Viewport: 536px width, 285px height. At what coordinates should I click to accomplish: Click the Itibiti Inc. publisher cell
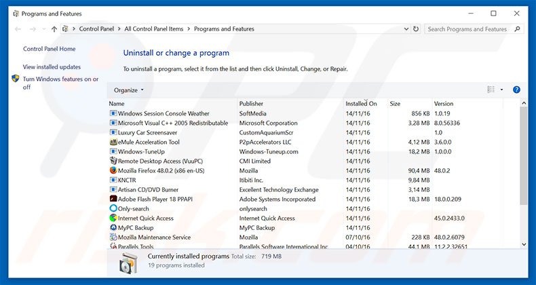251,180
